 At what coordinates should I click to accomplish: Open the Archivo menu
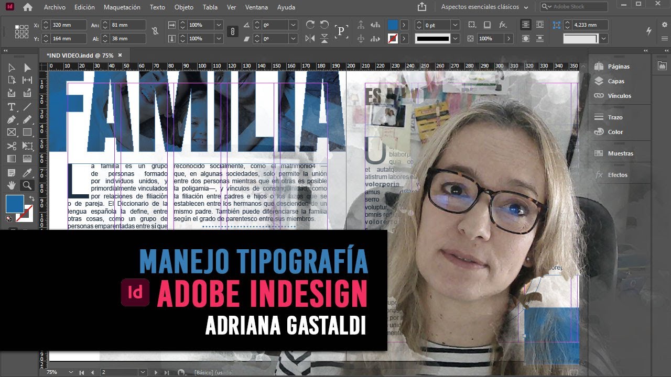(x=55, y=7)
